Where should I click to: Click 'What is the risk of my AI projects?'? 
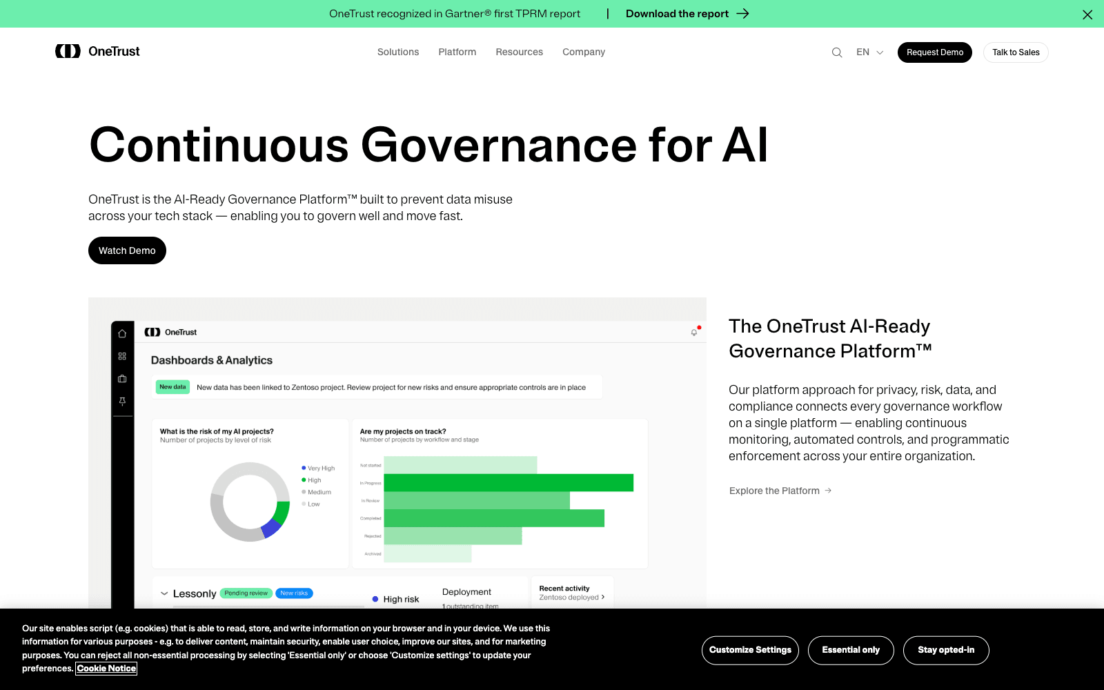click(x=217, y=431)
